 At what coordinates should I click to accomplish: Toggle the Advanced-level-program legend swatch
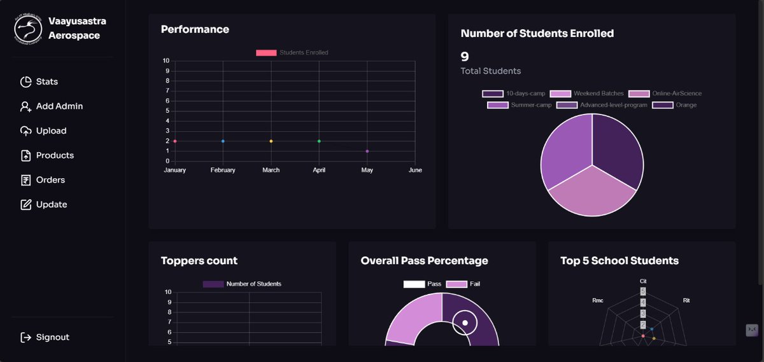click(x=567, y=105)
